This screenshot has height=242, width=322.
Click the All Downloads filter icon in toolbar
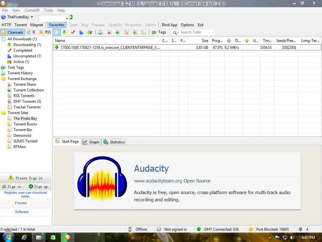click(57, 32)
